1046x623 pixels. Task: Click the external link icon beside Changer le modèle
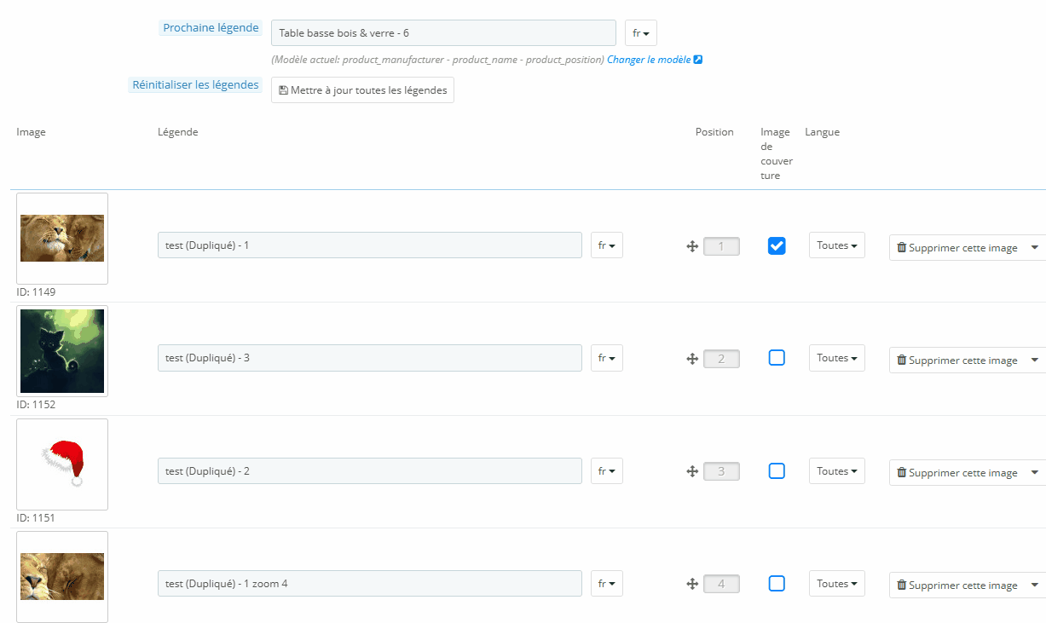[x=698, y=60]
